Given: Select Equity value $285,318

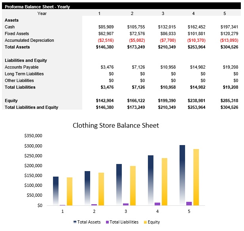Looking at the screenshot, I should pyautogui.click(x=229, y=101).
